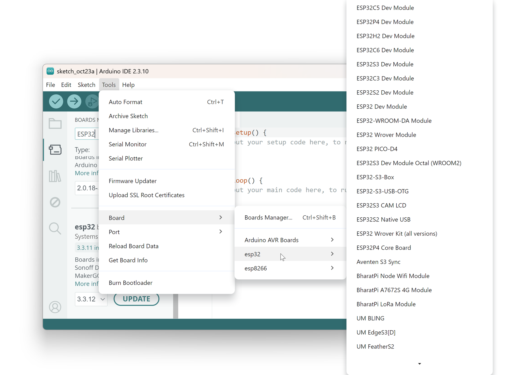Select ESP32P4 Dev Module board
This screenshot has height=375, width=520.
point(419,22)
